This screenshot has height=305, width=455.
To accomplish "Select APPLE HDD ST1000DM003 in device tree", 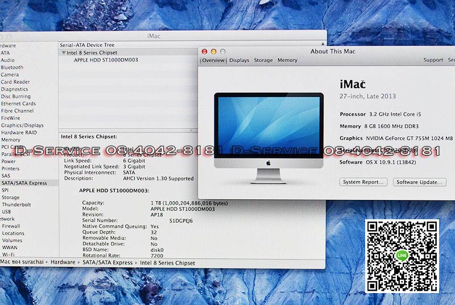I will [106, 60].
